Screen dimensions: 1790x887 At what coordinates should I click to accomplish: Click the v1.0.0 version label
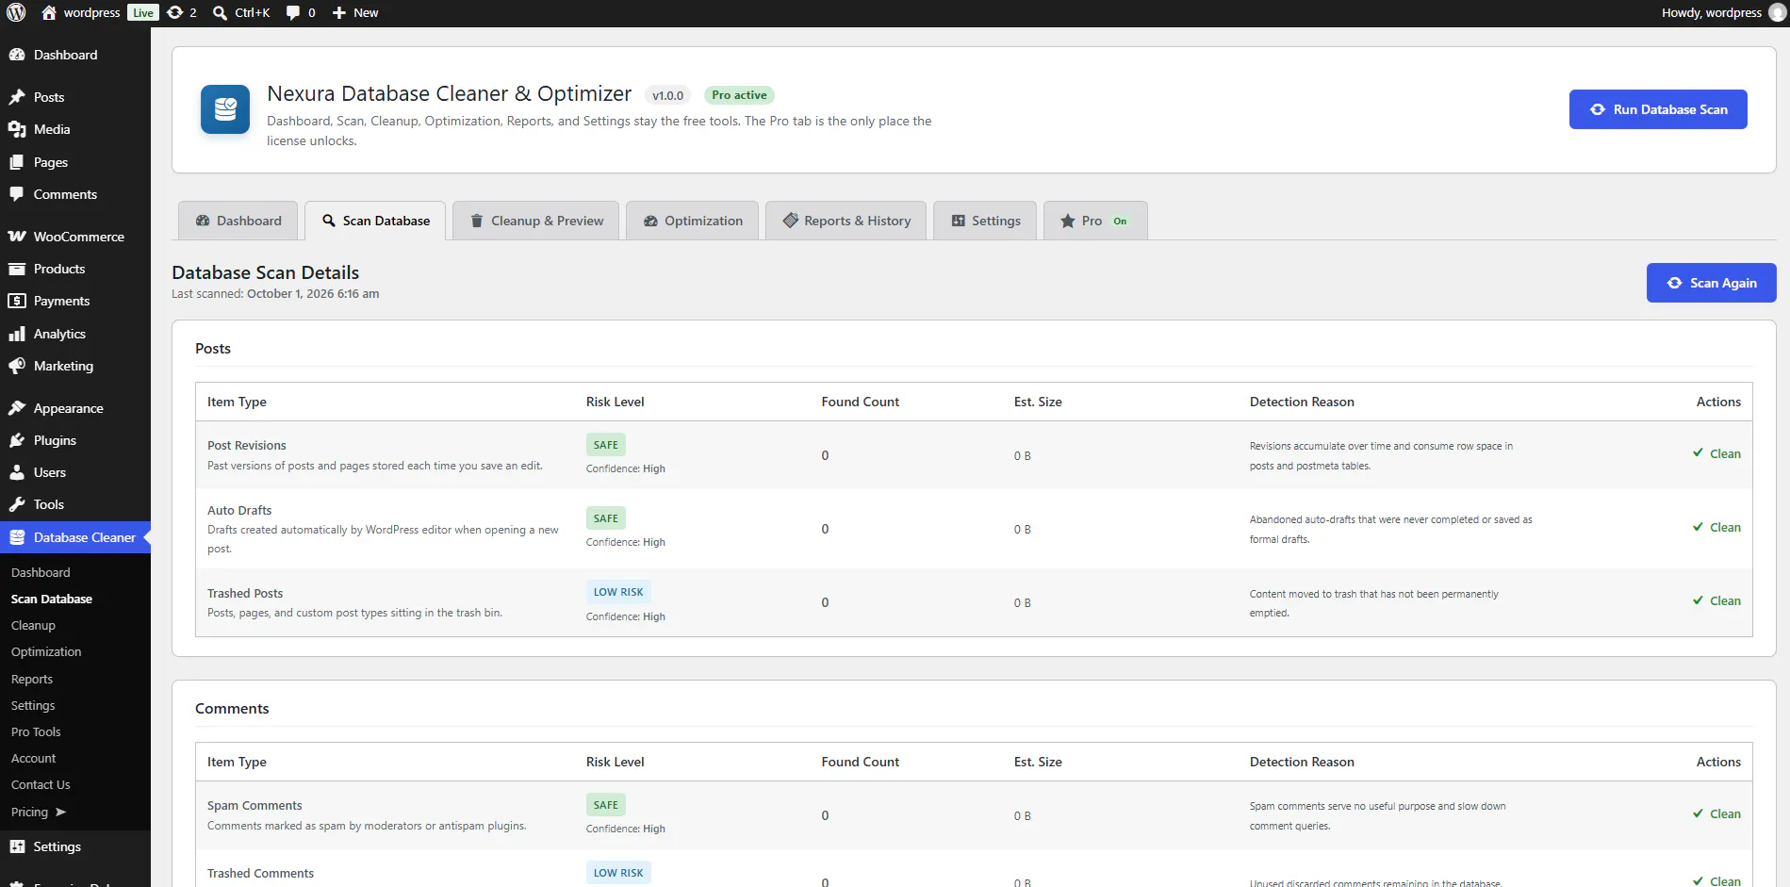coord(668,95)
